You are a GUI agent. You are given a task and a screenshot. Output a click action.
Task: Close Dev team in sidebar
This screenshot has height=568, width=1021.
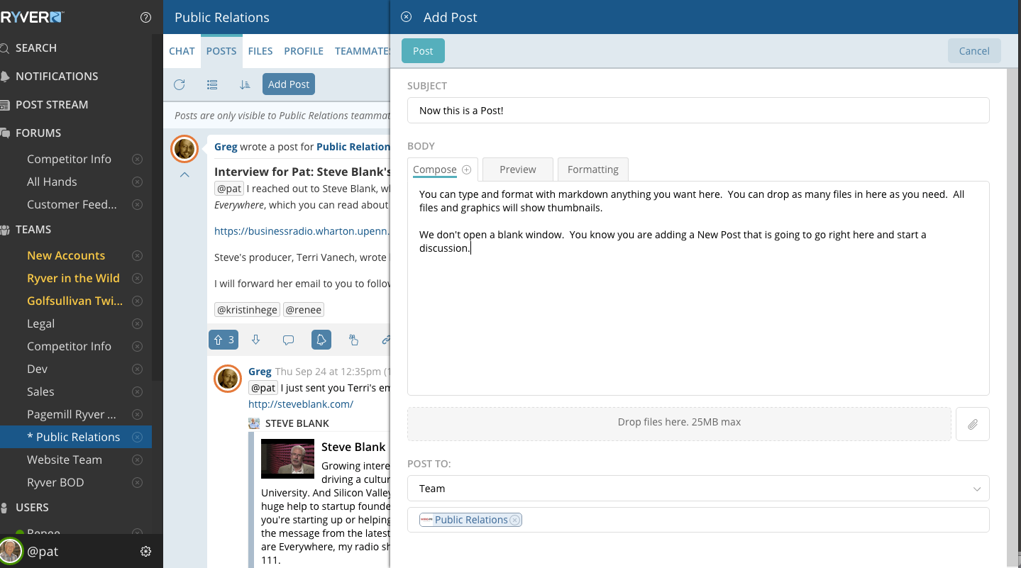pos(138,369)
